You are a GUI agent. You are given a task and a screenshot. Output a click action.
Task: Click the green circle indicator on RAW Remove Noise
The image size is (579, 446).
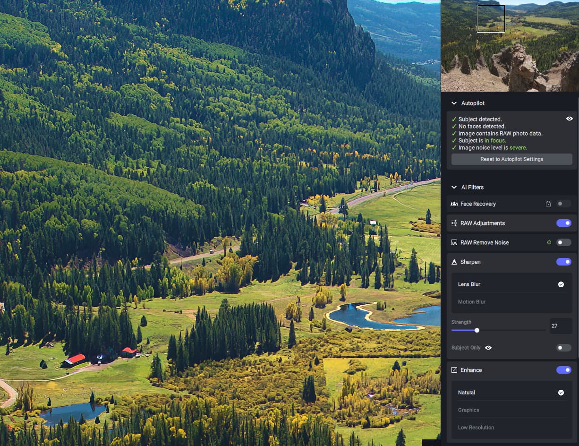click(549, 242)
